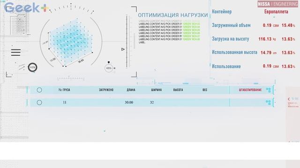Click the length value 30.00 in the cargo row
The image size is (300, 168).
click(129, 103)
